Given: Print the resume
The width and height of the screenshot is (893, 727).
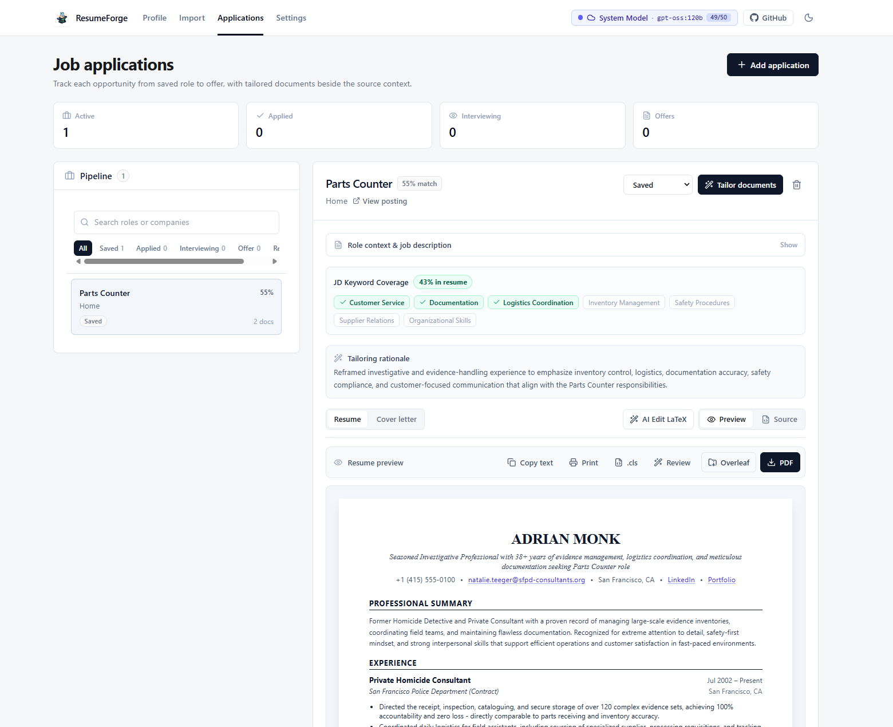Looking at the screenshot, I should click(583, 463).
